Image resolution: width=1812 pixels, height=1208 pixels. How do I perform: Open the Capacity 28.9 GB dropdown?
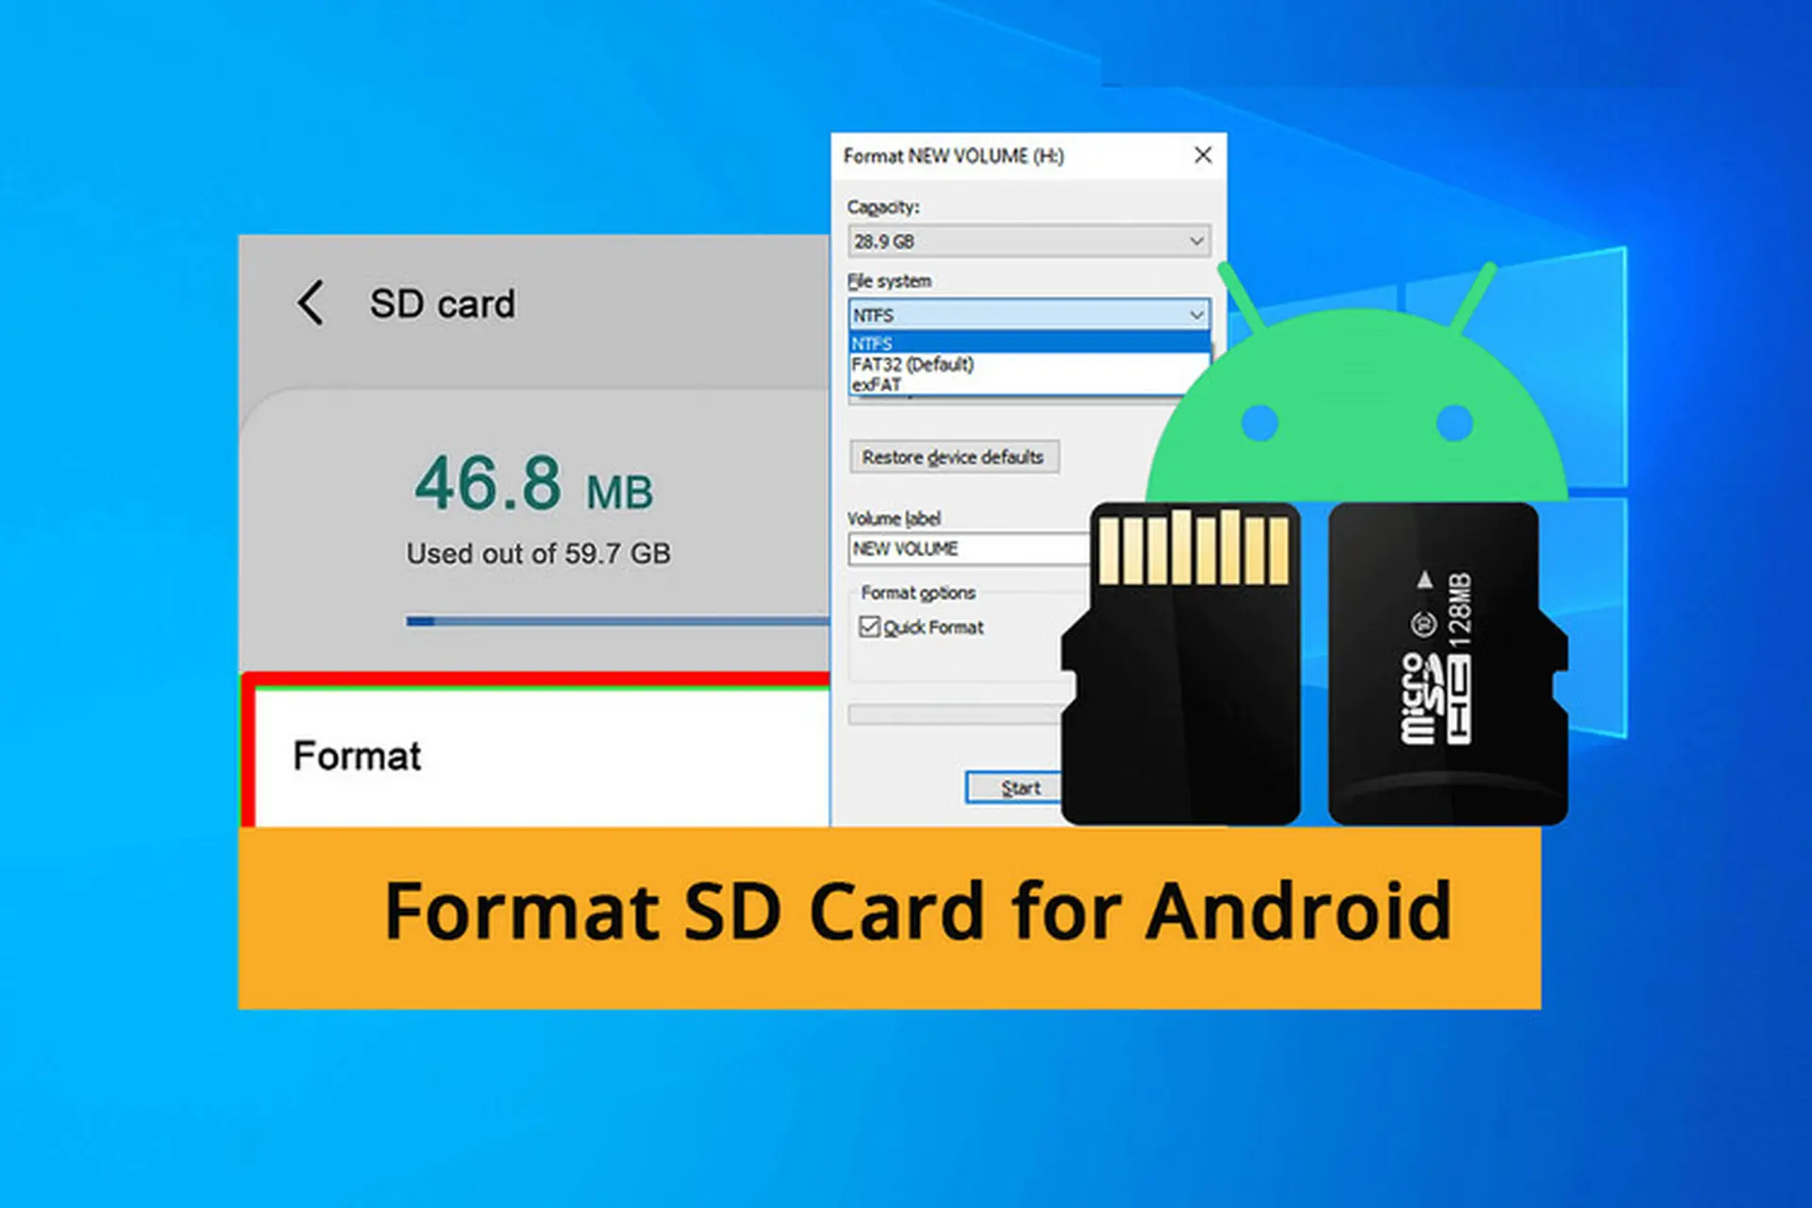1029,241
